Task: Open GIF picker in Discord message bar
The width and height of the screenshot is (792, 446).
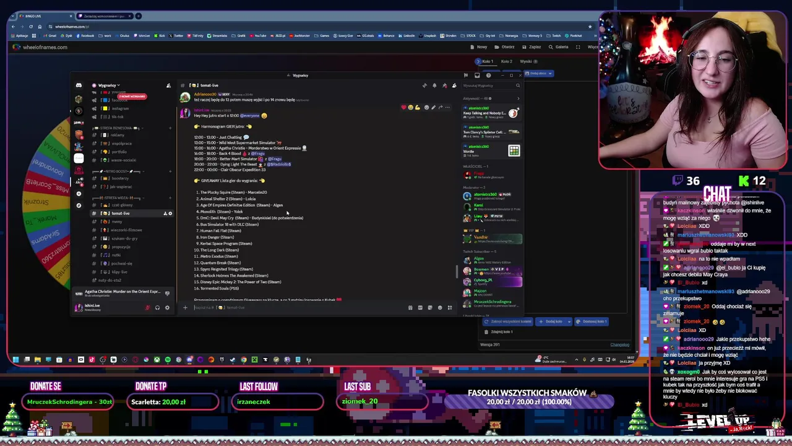Action: coord(420,307)
